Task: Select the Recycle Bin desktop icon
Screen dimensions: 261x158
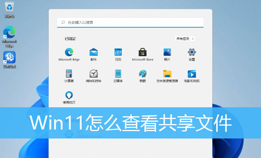Action: click(9, 10)
